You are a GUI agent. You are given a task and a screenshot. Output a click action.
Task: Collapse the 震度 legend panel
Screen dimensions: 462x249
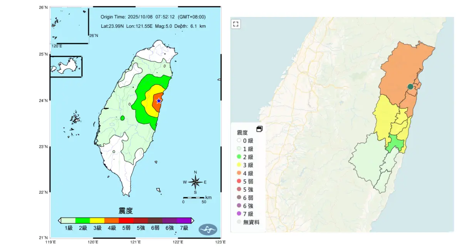(x=259, y=129)
